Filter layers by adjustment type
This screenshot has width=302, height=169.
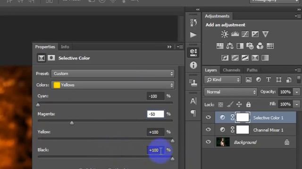pyautogui.click(x=259, y=80)
